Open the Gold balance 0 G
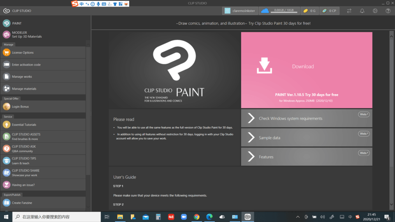 tap(309, 11)
